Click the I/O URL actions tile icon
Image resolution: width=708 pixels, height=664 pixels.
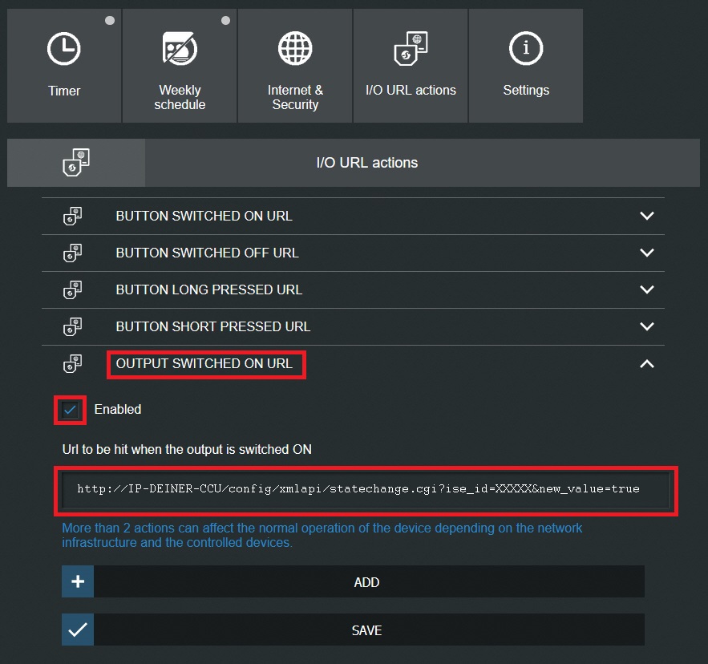(411, 50)
